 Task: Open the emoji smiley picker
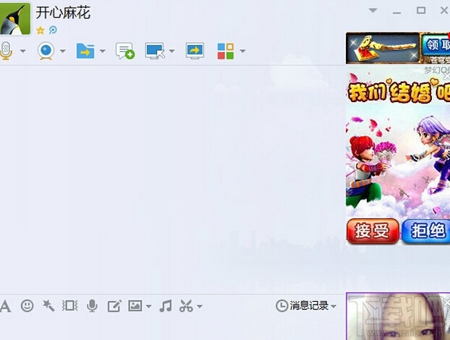[x=27, y=306]
